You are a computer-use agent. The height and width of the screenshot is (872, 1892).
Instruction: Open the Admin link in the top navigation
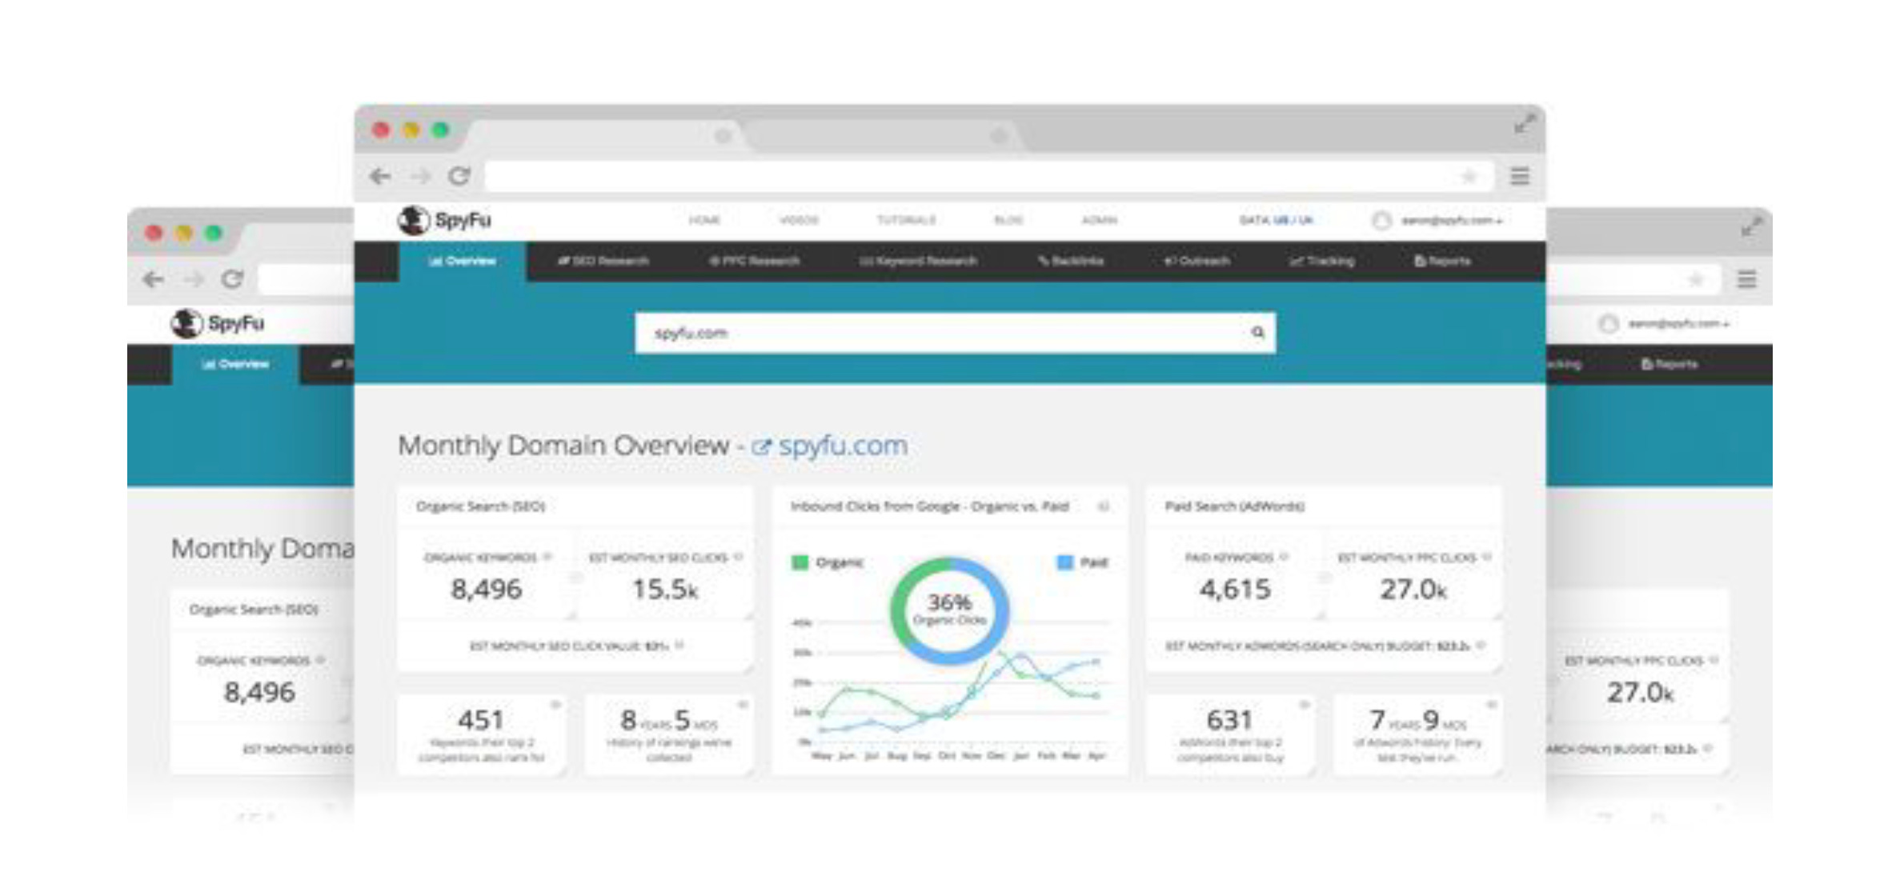[x=1099, y=220]
